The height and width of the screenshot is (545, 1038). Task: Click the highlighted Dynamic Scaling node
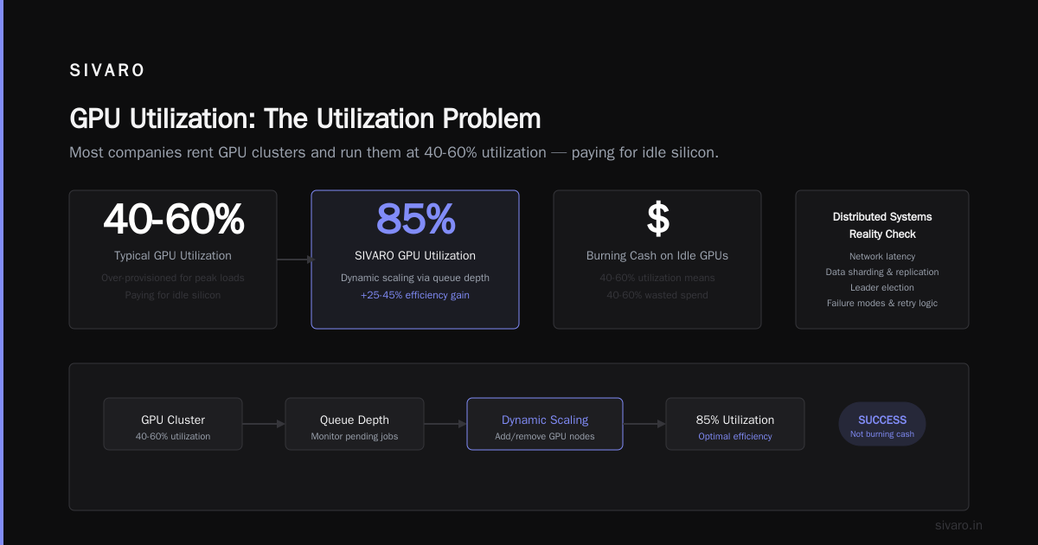pyautogui.click(x=545, y=424)
